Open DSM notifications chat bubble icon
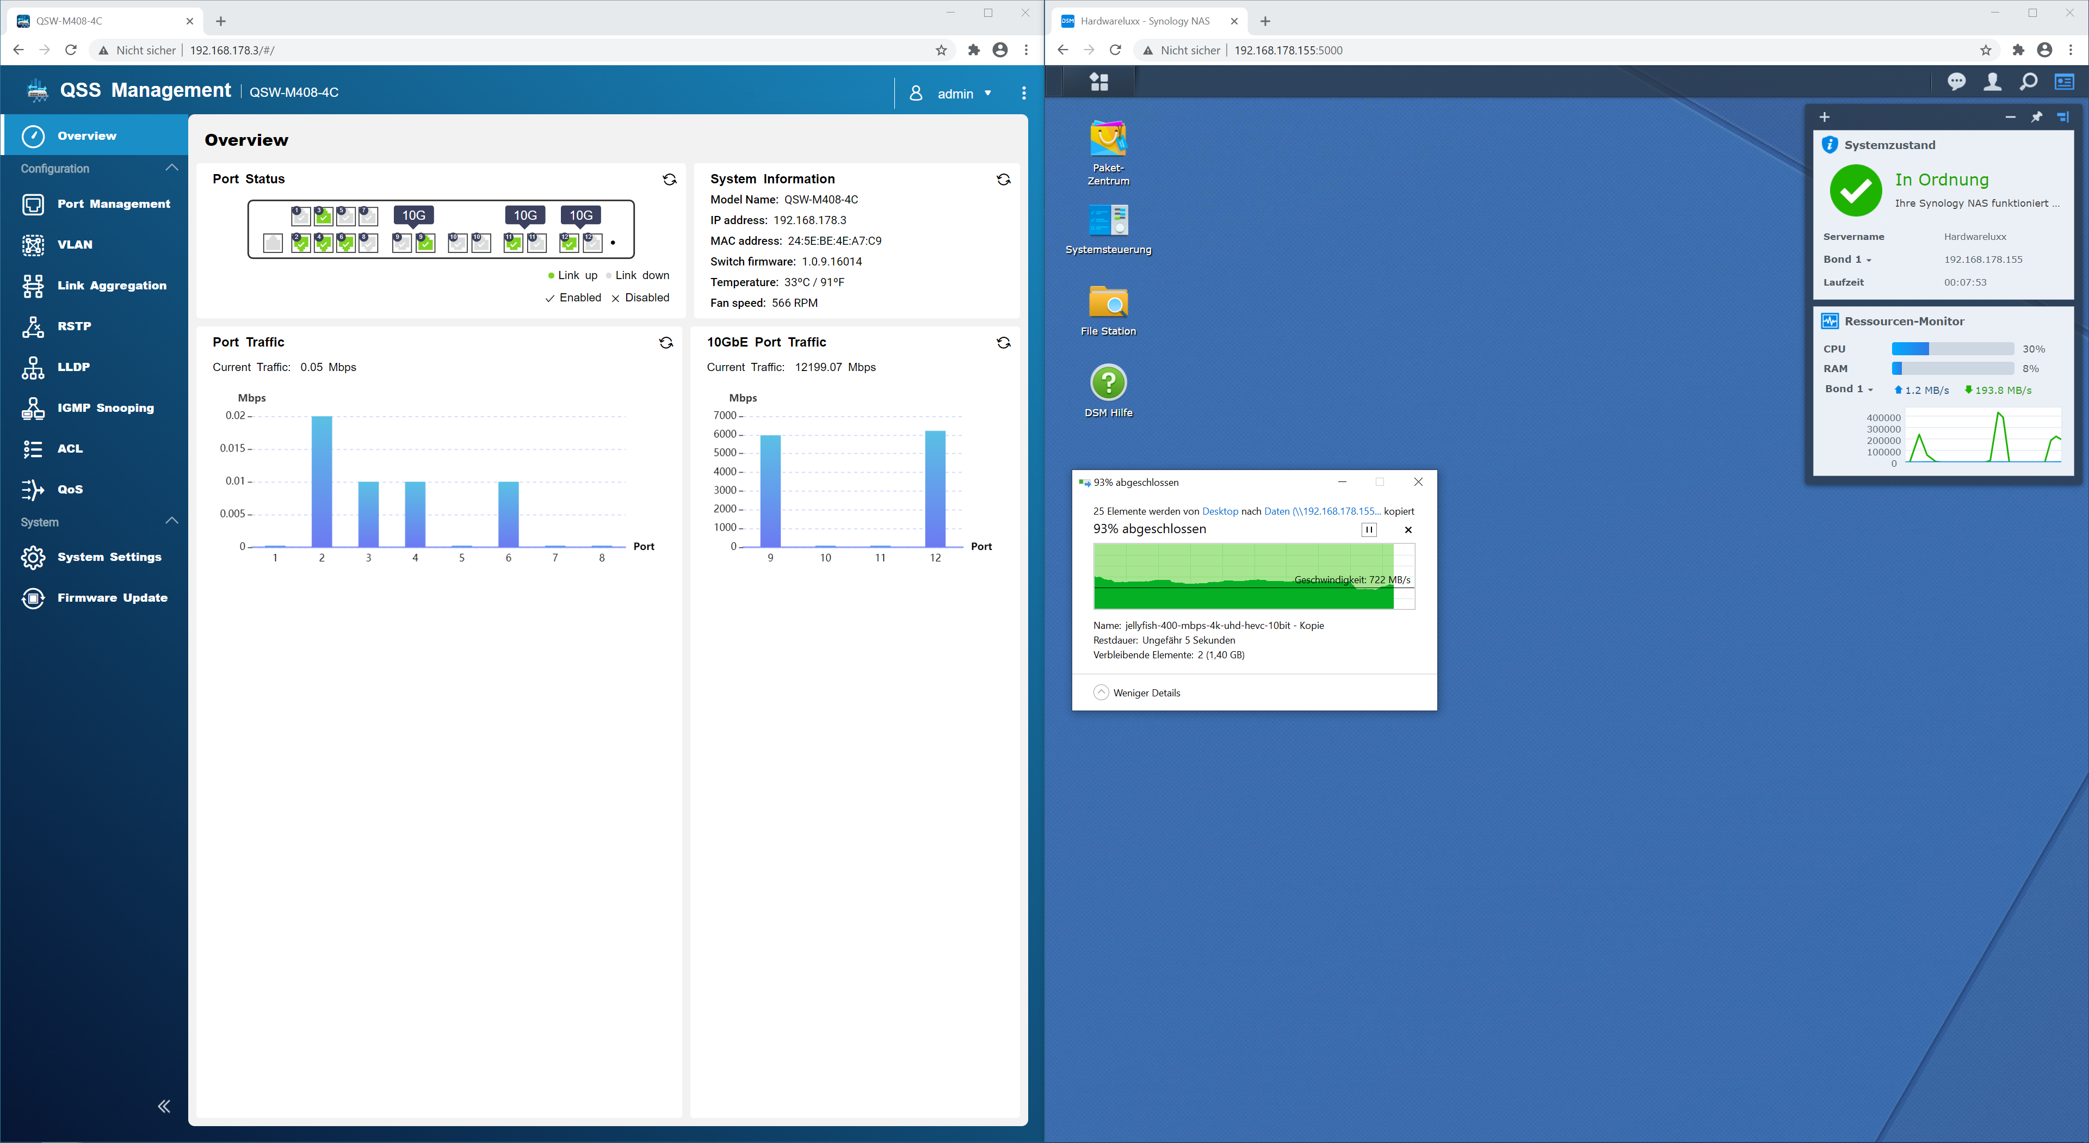2089x1143 pixels. tap(1956, 82)
